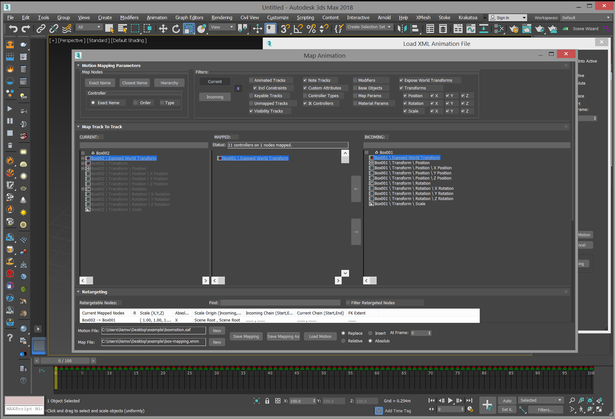The height and width of the screenshot is (419, 615).
Task: Click the Undo icon
Action: click(x=13, y=29)
